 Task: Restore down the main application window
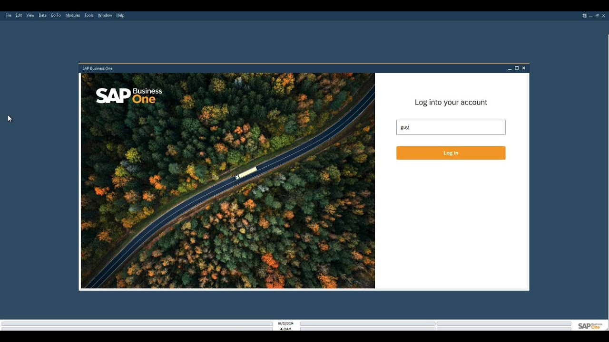[x=597, y=16]
